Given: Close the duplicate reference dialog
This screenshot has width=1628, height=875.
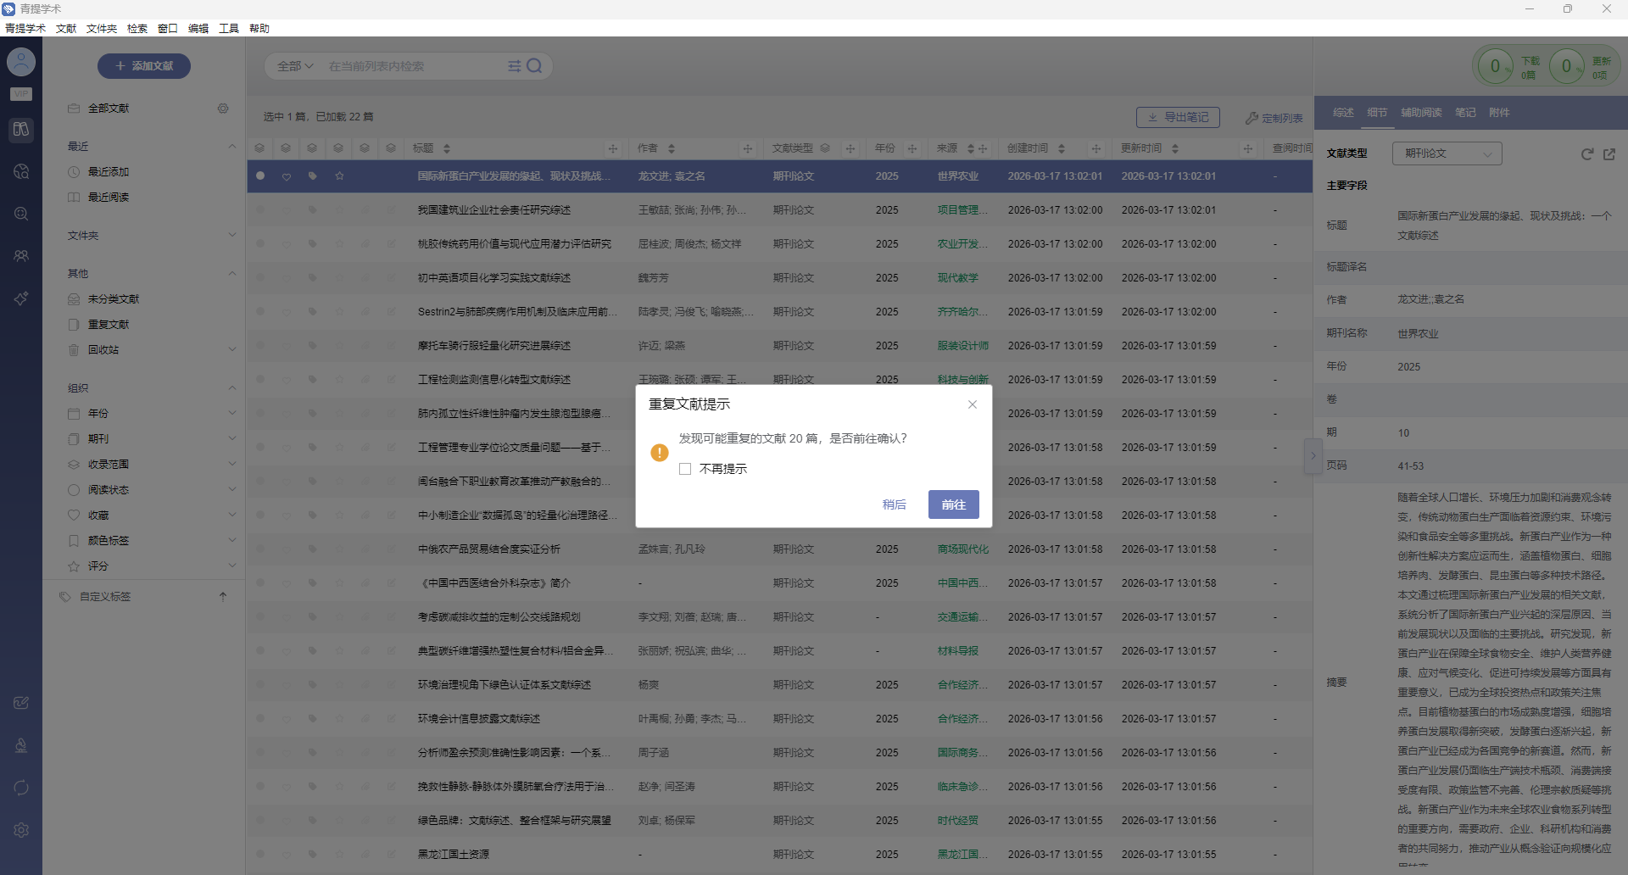Looking at the screenshot, I should tap(973, 404).
